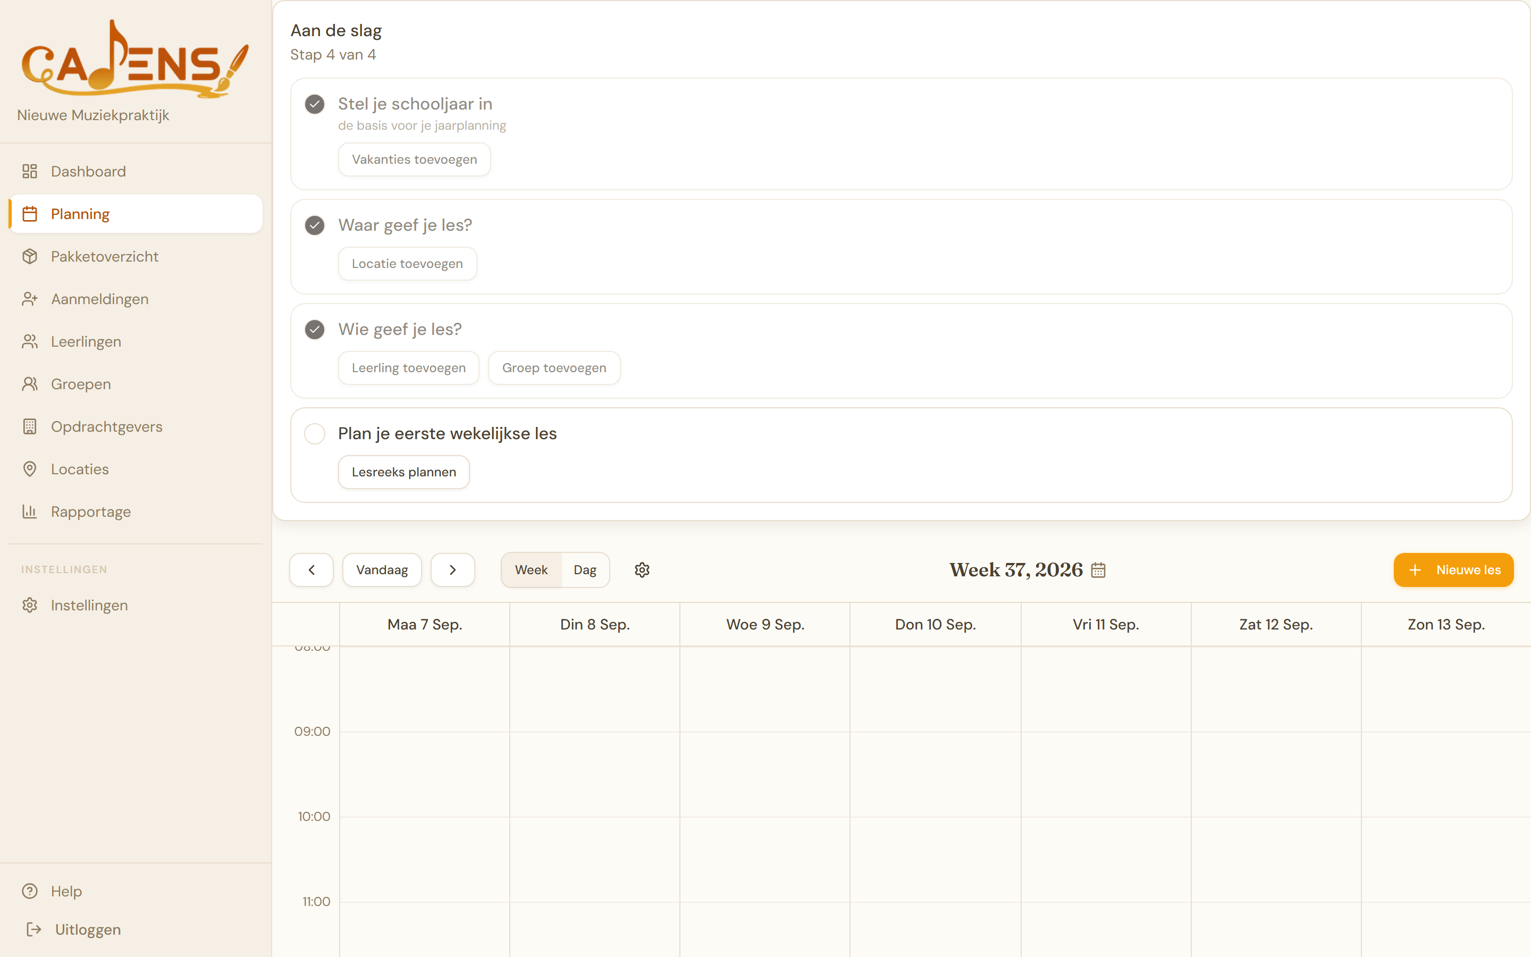1531x957 pixels.
Task: Click the Locaties map pin icon
Action: point(30,469)
